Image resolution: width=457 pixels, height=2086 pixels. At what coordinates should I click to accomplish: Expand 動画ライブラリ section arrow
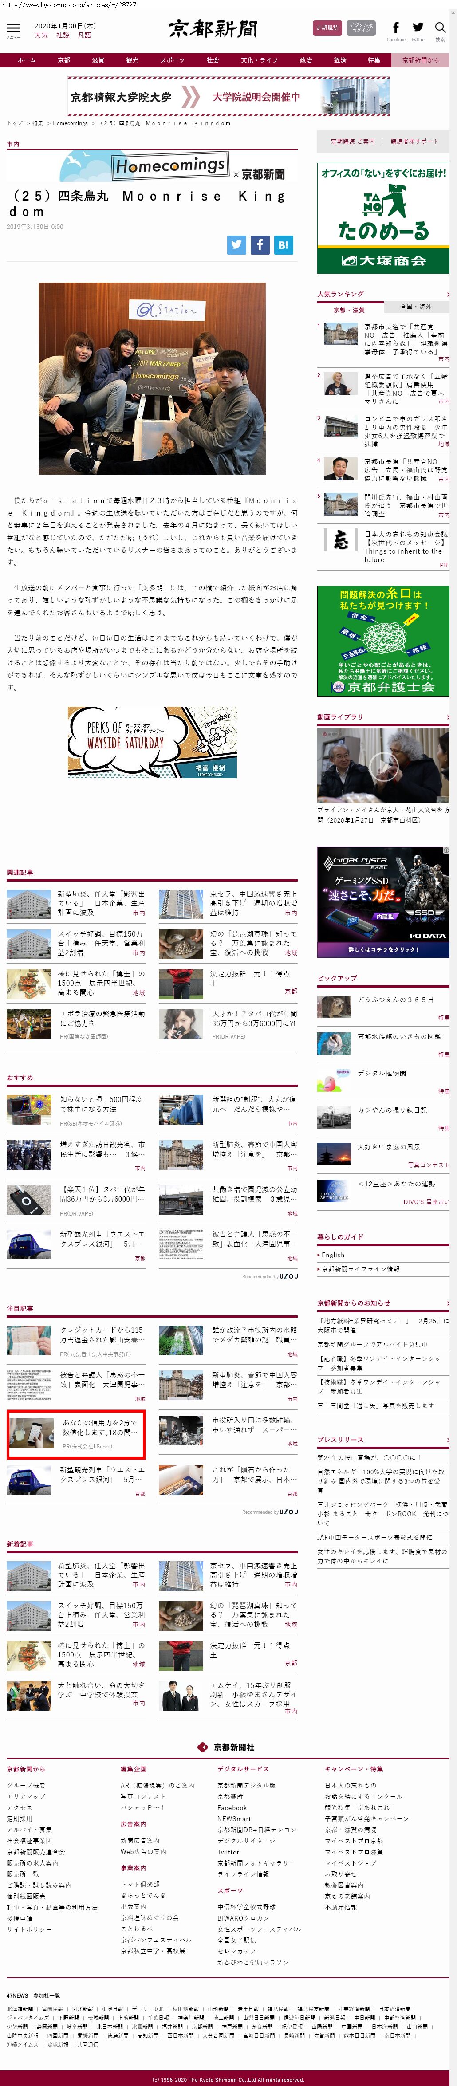[446, 716]
